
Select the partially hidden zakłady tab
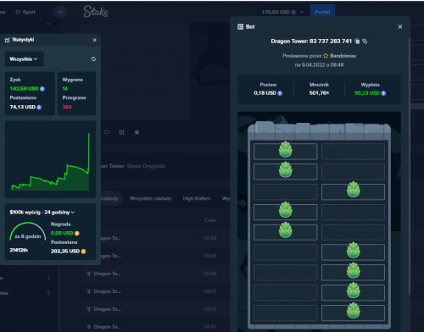(109, 198)
